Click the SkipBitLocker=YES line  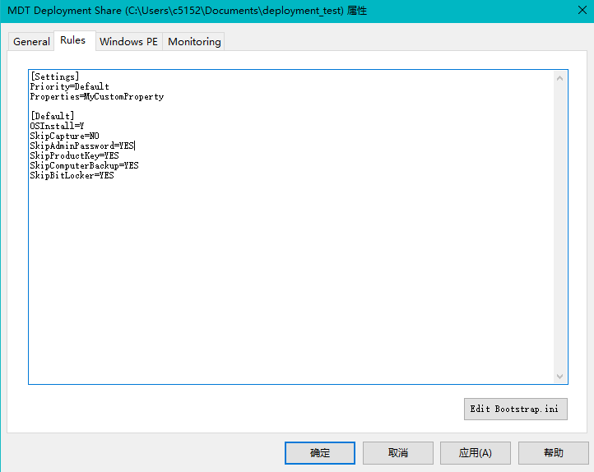72,175
